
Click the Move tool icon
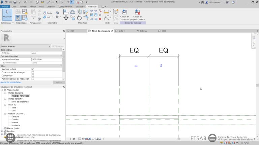pyautogui.click(x=66, y=18)
